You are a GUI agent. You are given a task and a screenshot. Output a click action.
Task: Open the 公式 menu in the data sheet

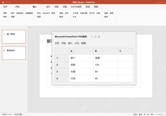pyautogui.click(x=77, y=43)
